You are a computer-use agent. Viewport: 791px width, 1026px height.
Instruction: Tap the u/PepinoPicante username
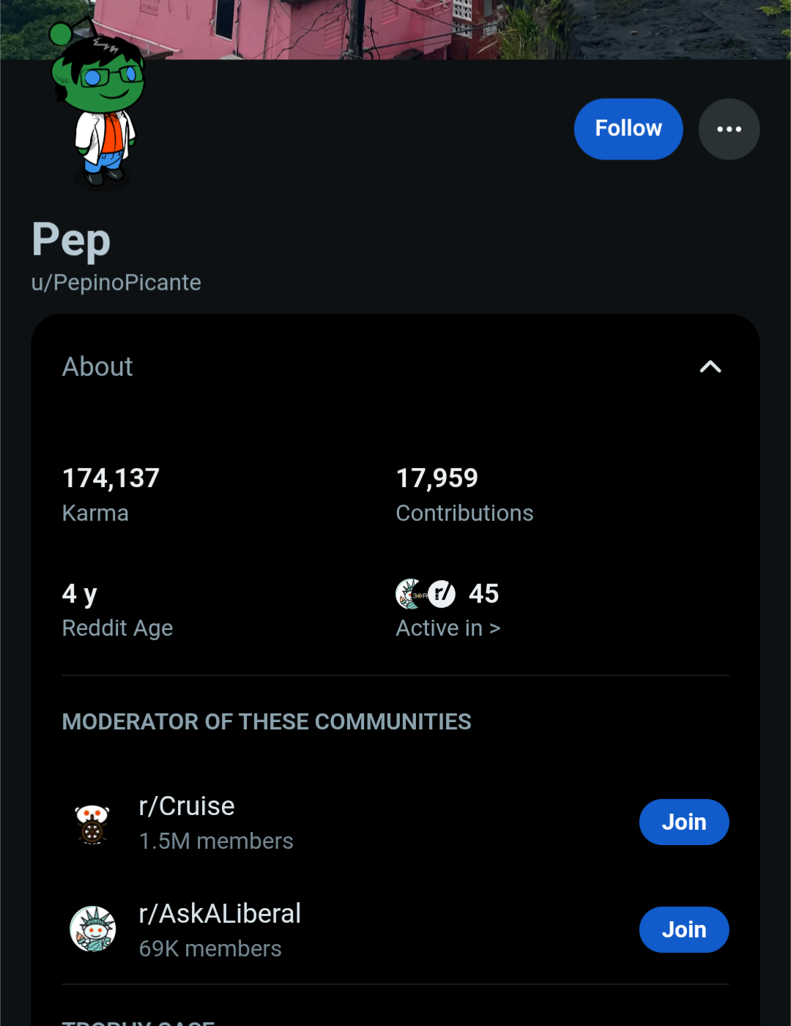coord(116,283)
